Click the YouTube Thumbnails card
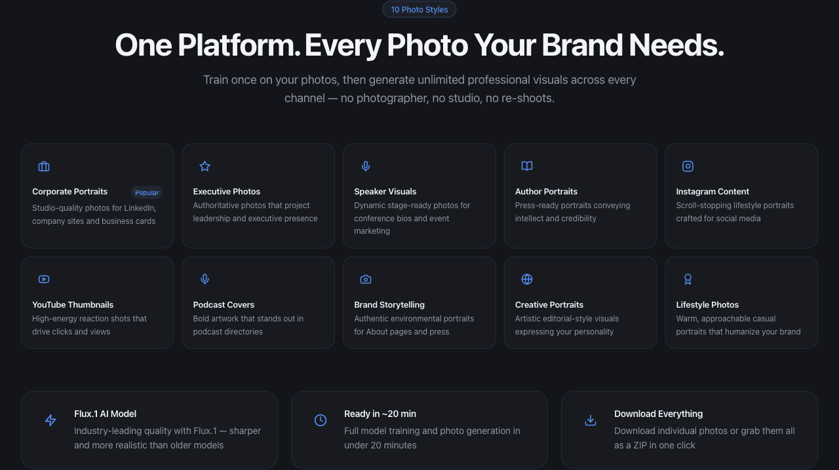 tap(97, 302)
